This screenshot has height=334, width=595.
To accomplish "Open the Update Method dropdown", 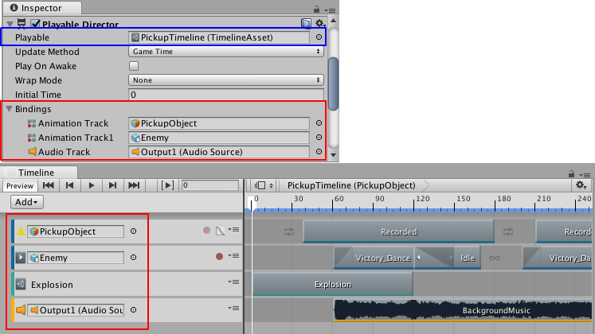I will pyautogui.click(x=226, y=52).
